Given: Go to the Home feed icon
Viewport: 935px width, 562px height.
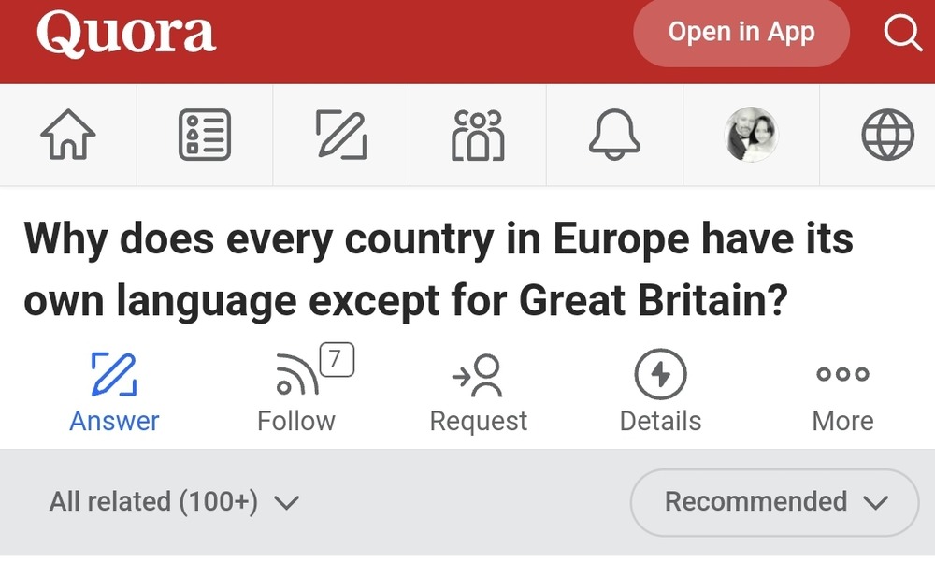Looking at the screenshot, I should click(68, 135).
